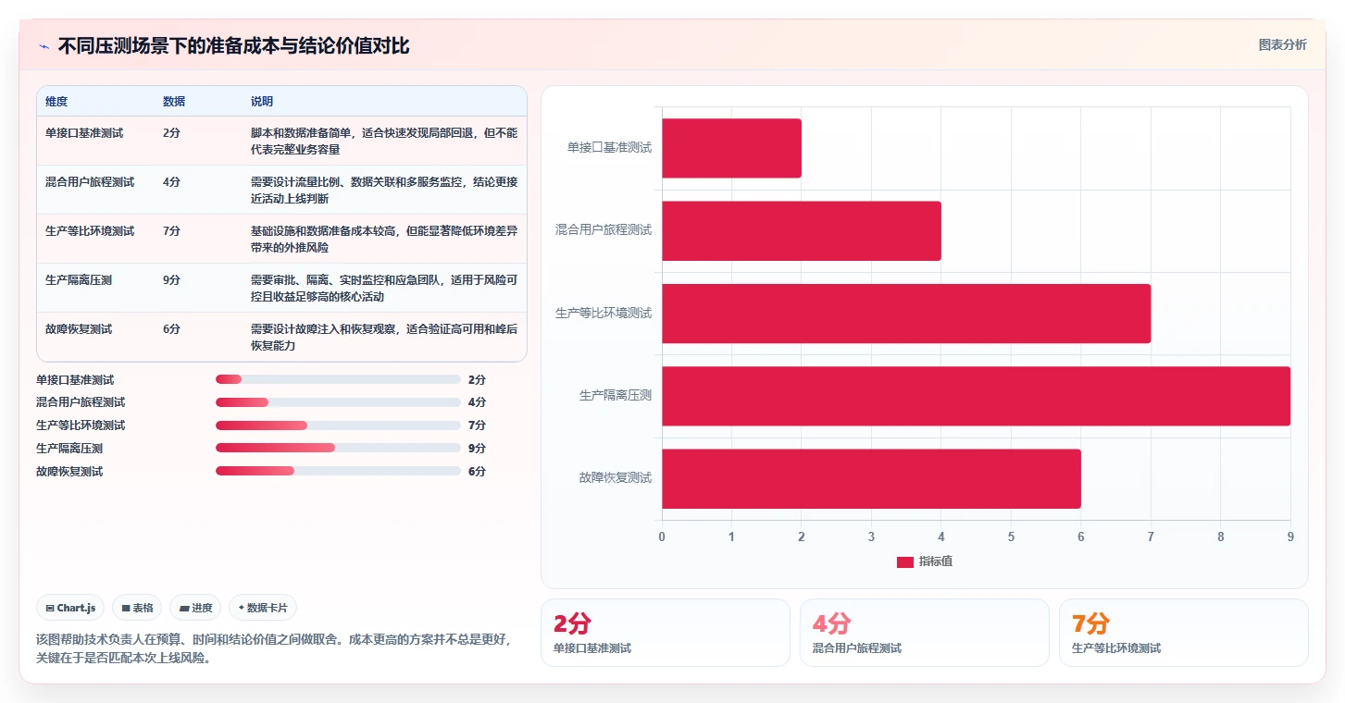
Task: Click the 混合用户旅程测试 label on the chart axis
Action: (604, 230)
